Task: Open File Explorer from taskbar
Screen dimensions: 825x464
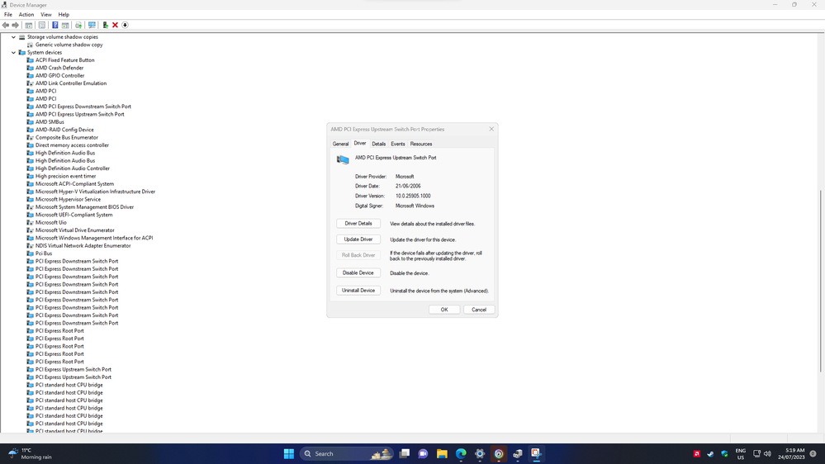Action: point(442,453)
